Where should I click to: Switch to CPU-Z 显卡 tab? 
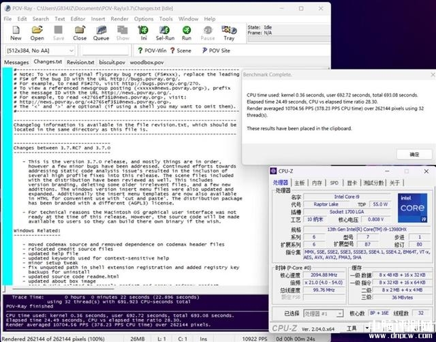(352, 183)
